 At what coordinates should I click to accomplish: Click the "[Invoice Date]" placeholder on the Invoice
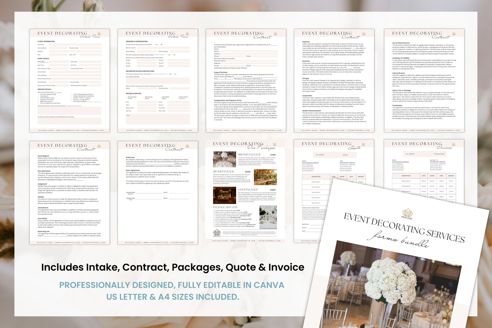click(x=440, y=154)
